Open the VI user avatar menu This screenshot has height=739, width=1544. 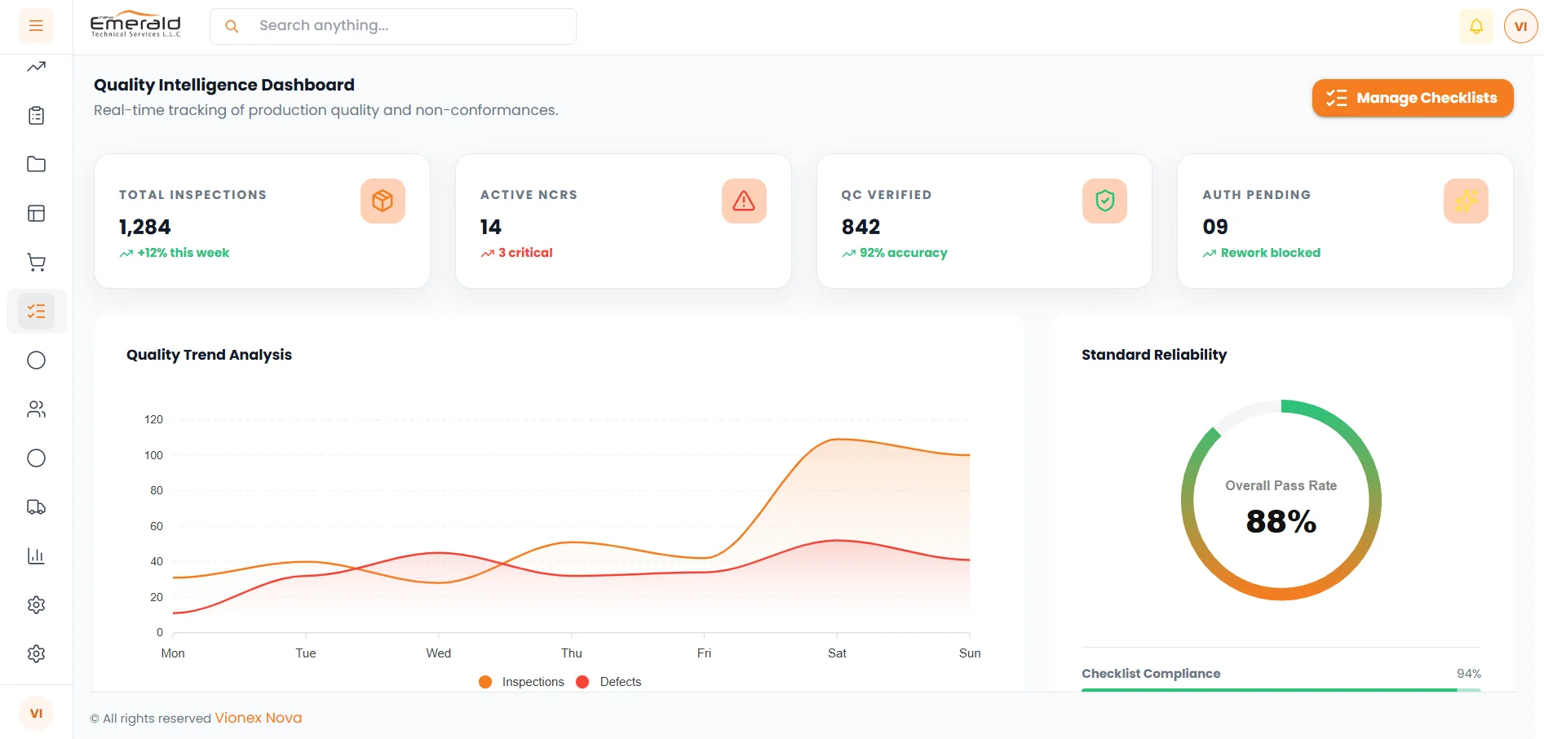click(x=1520, y=26)
